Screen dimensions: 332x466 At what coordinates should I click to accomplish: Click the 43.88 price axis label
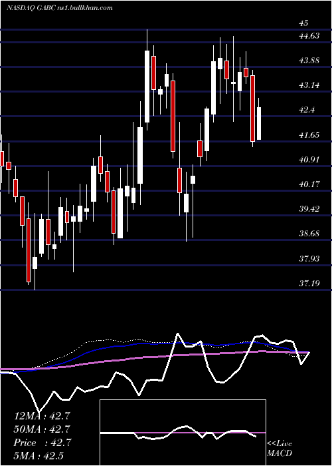(x=309, y=61)
